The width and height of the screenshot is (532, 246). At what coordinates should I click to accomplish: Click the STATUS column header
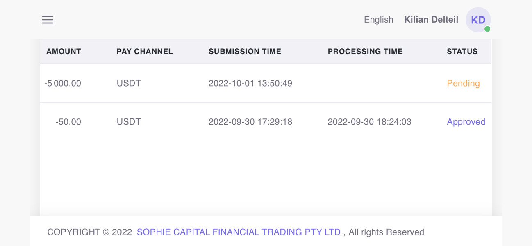point(462,52)
